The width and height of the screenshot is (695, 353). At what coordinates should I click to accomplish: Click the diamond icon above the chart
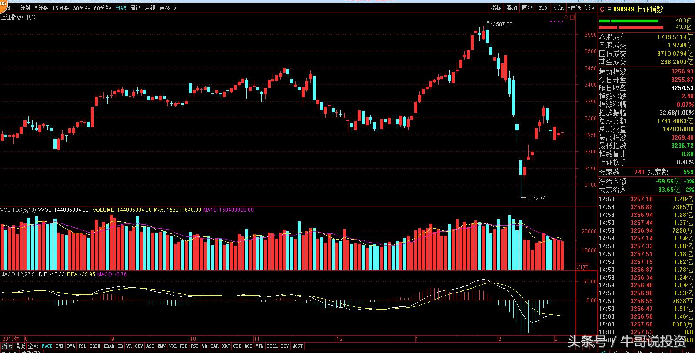pyautogui.click(x=566, y=17)
